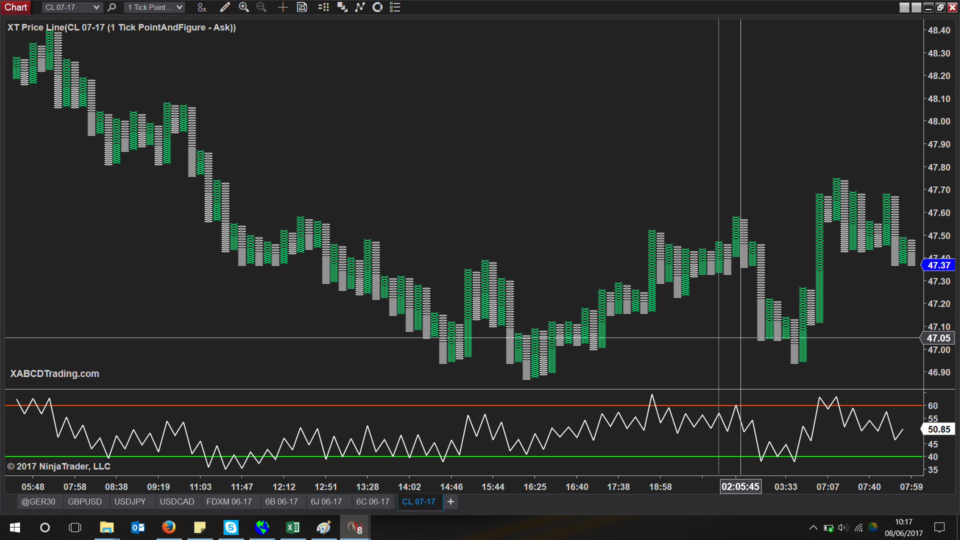Screen dimensions: 960x540
Task: Click the zoom in magnifier icon
Action: 244,7
